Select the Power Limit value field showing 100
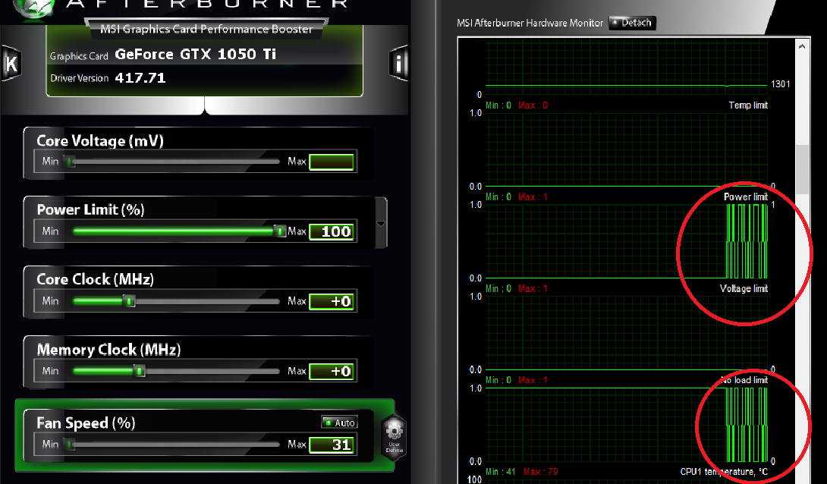This screenshot has width=827, height=484. tap(332, 231)
